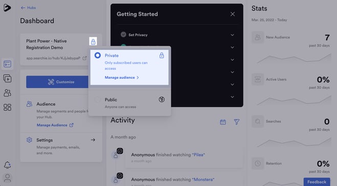
Task: Open the Activity calendar date picker
Action: (x=223, y=122)
